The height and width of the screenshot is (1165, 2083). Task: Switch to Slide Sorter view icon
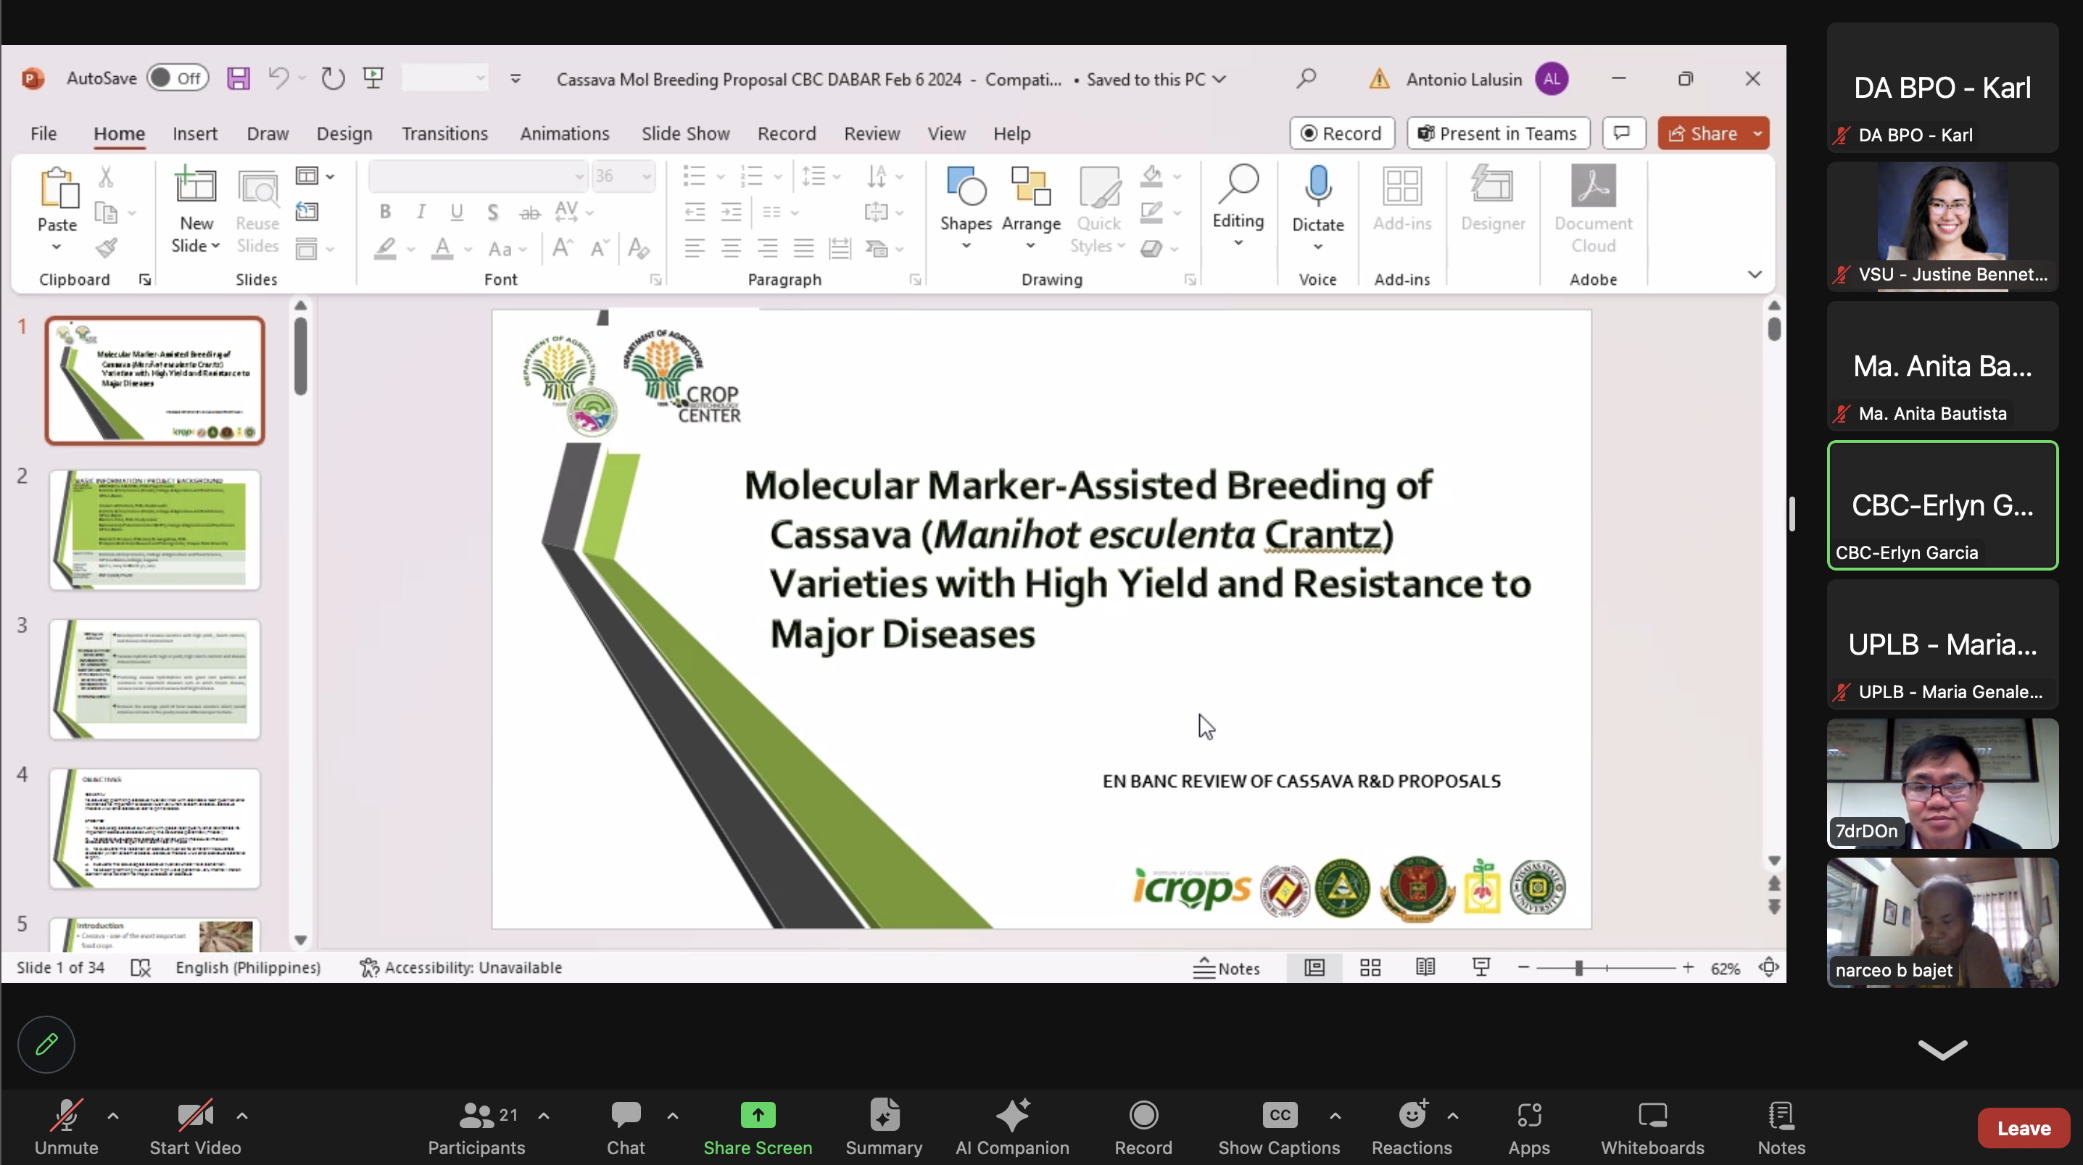[x=1370, y=968]
